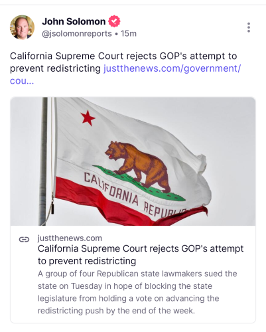The height and width of the screenshot is (332, 266).
Task: Select the John Solomon display name
Action: coord(74,21)
